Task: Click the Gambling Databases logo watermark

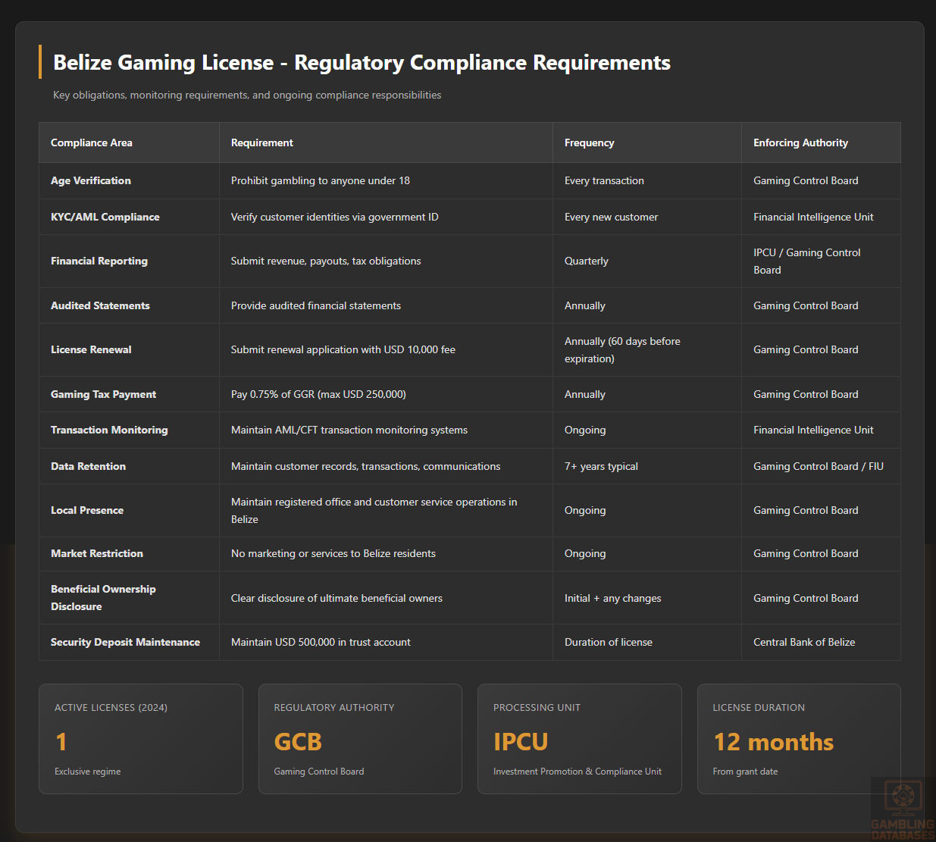Action: 902,809
